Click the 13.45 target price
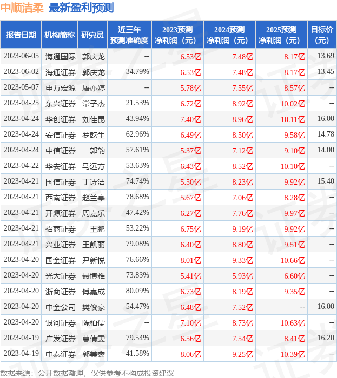This screenshot has width=337, height=378. [x=326, y=72]
